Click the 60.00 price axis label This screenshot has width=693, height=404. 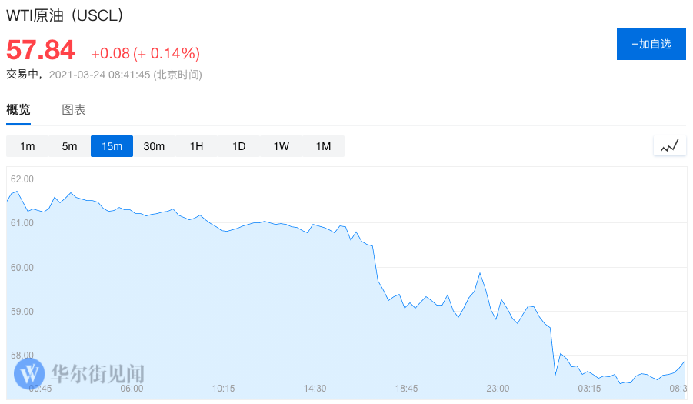pos(22,268)
